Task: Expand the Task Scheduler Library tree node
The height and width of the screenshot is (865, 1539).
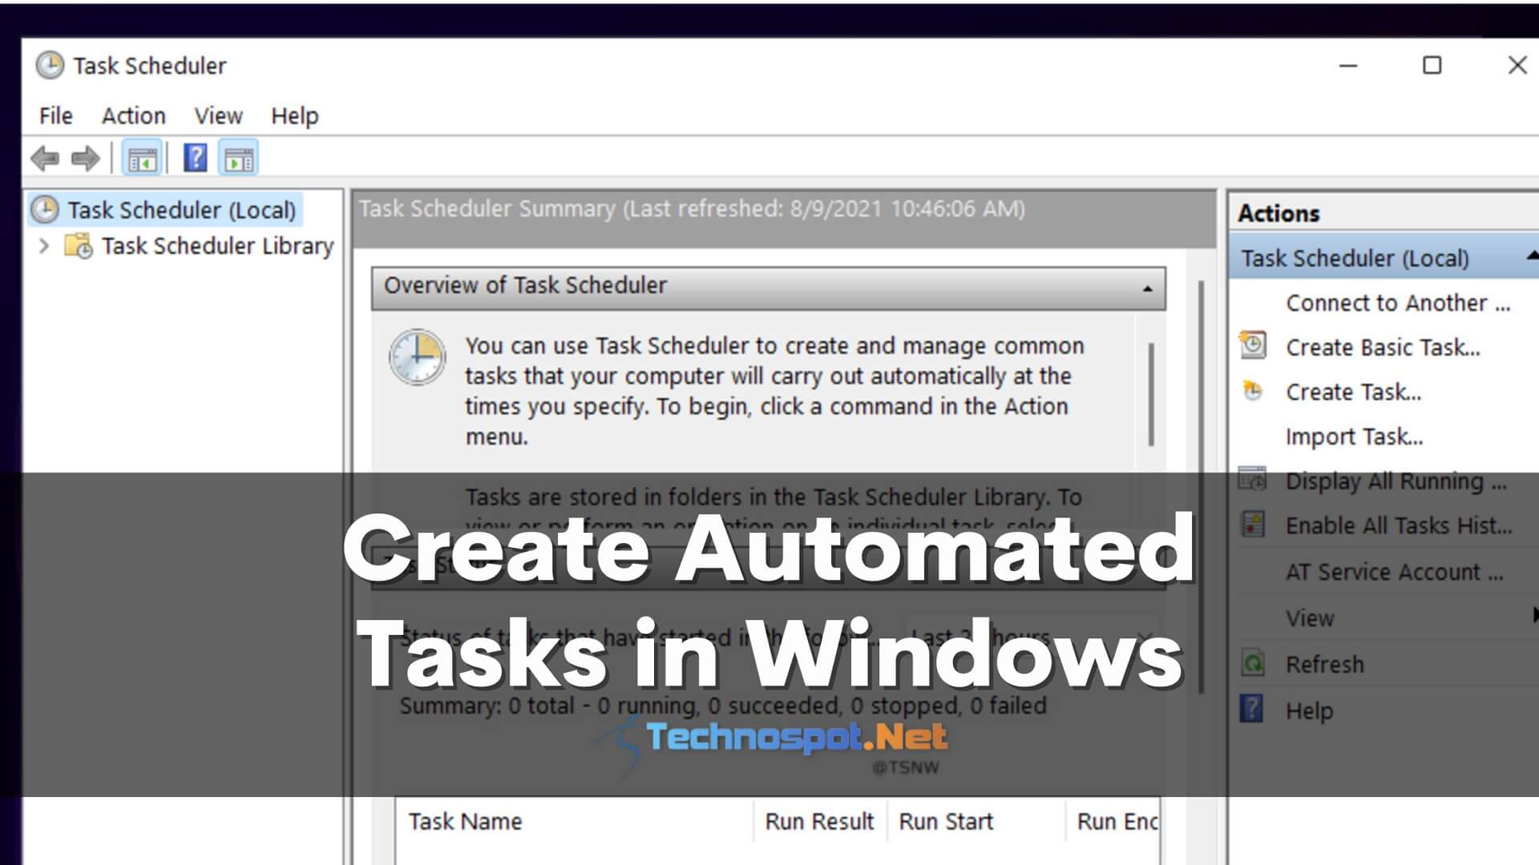Action: click(44, 246)
